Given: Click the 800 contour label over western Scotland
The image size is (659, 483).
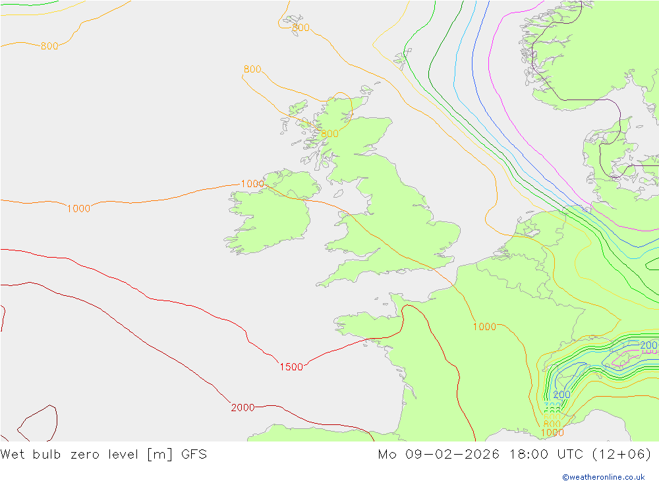Looking at the screenshot, I should pyautogui.click(x=329, y=134).
